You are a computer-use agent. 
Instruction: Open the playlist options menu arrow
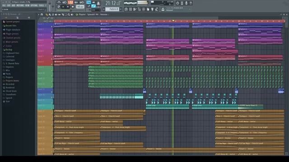coord(38,14)
